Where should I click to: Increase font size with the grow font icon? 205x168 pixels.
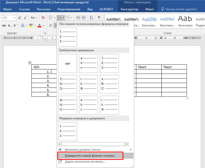pos(19,18)
